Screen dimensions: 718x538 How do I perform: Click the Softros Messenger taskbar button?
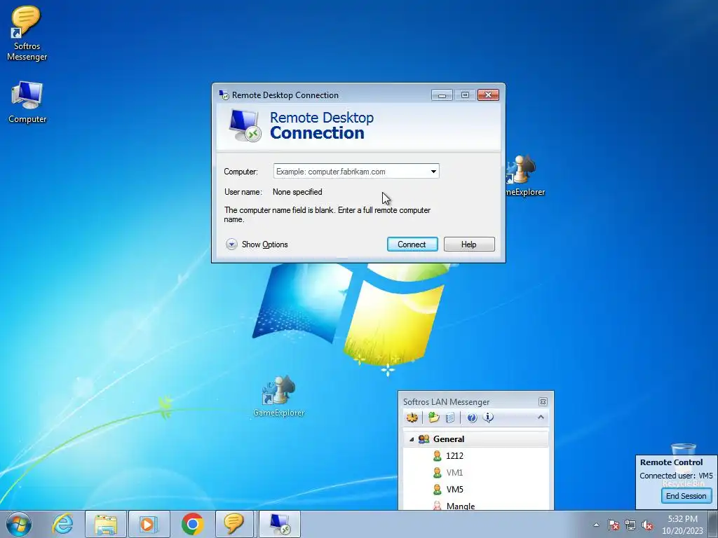coord(234,524)
